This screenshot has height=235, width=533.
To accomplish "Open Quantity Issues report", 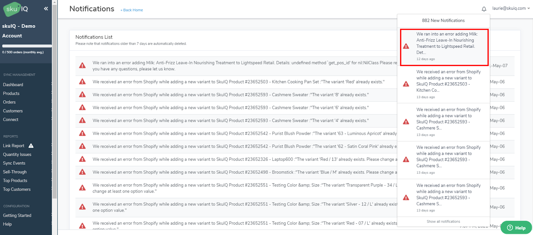I will coord(17,154).
